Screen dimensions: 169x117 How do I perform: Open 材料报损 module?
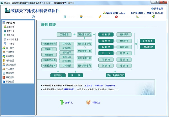[67, 66]
